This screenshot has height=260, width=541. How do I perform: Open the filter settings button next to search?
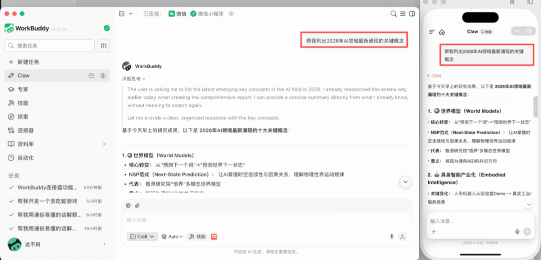pos(104,45)
